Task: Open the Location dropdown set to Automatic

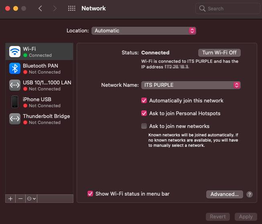Action: tap(144, 31)
